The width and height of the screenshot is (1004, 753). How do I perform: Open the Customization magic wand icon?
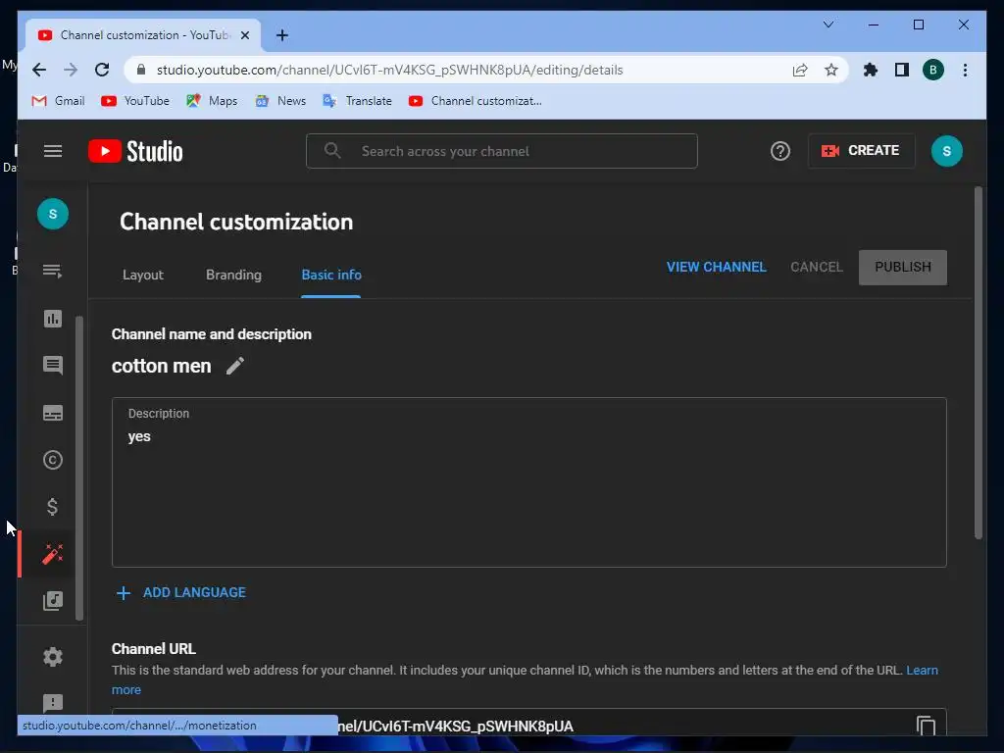[x=53, y=554]
